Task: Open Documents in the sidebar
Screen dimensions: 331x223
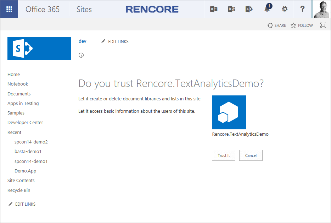Action: [x=19, y=94]
